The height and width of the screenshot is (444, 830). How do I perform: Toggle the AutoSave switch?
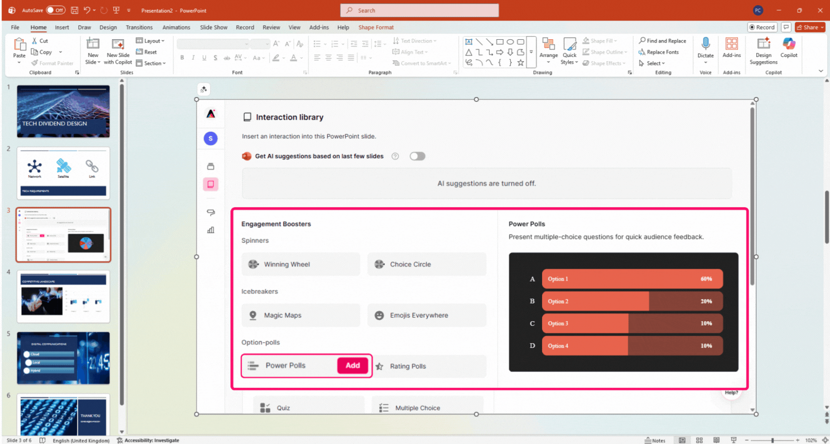(x=56, y=10)
